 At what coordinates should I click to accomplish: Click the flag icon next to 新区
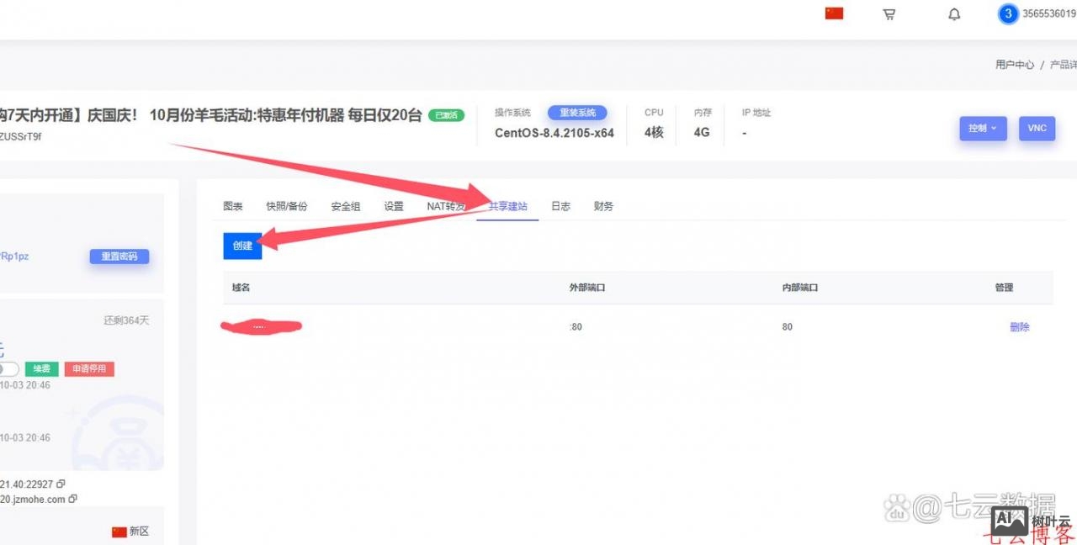(119, 530)
